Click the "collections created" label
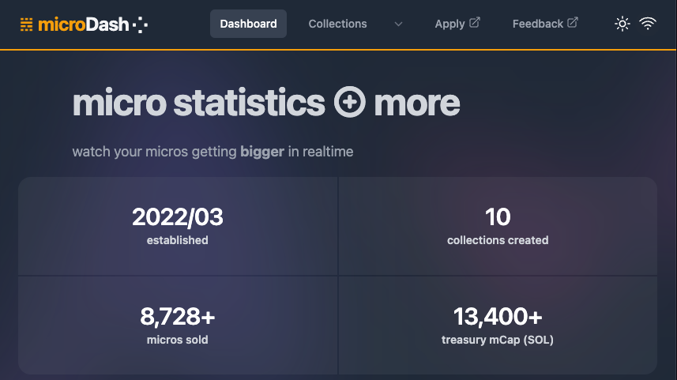Screen dimensions: 677x380 (498, 240)
